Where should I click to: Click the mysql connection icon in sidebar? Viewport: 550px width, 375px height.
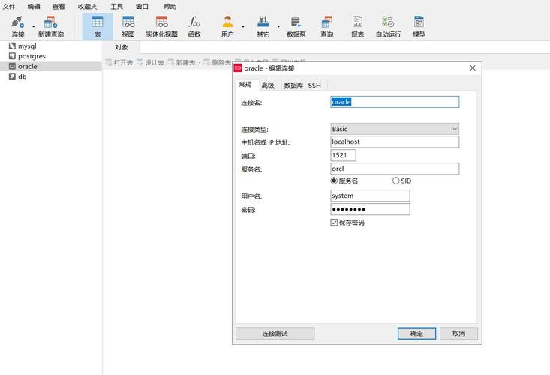(x=12, y=46)
